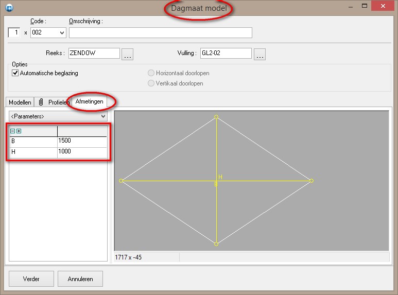Screen dimensions: 398x295
Task: Click the yellow B dimension label in preview
Action: tap(216, 184)
